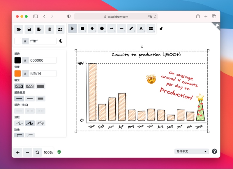Edit background hex field fd7e14
Image resolution: width=233 pixels, height=169 pixels.
tap(43, 73)
